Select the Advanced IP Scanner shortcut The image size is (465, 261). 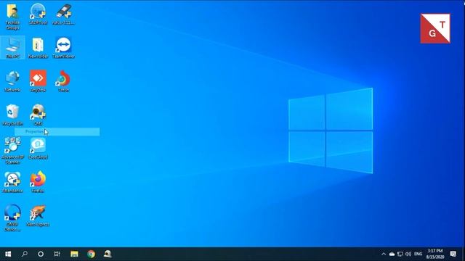(x=12, y=151)
